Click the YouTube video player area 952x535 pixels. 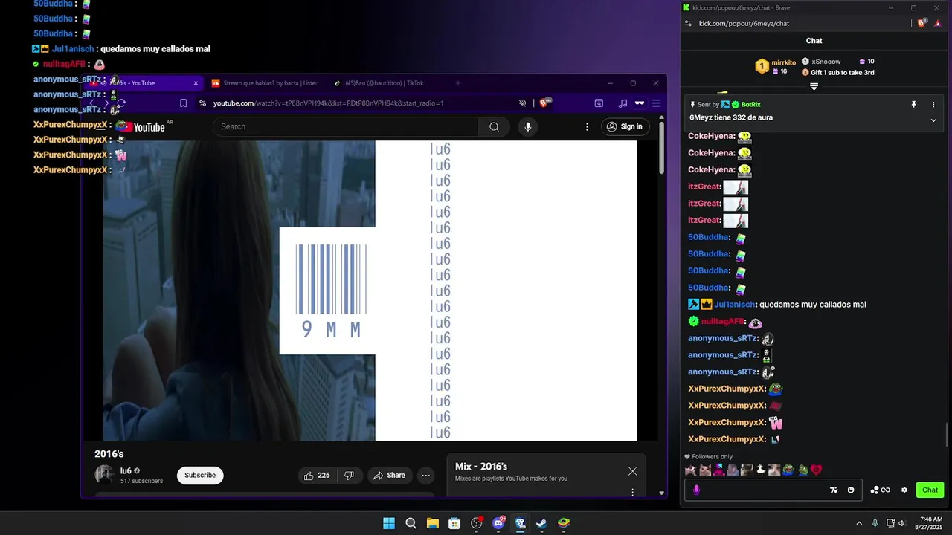point(370,291)
